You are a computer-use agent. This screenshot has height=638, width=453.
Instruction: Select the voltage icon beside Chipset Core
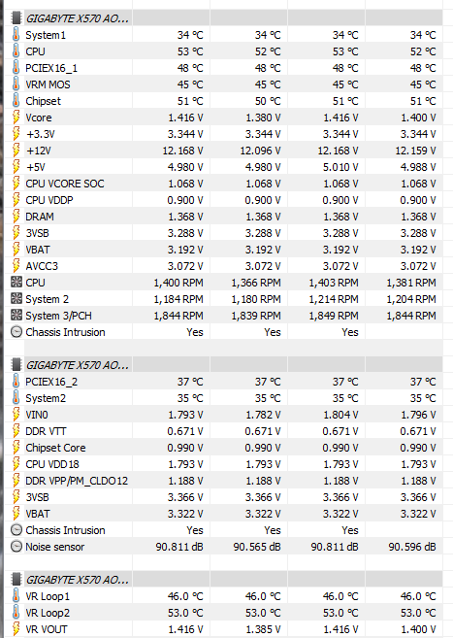point(16,447)
